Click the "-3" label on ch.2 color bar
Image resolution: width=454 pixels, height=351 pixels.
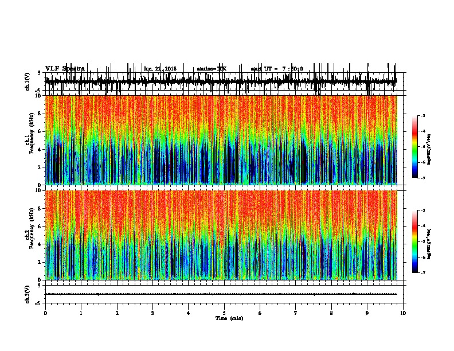pyautogui.click(x=422, y=210)
